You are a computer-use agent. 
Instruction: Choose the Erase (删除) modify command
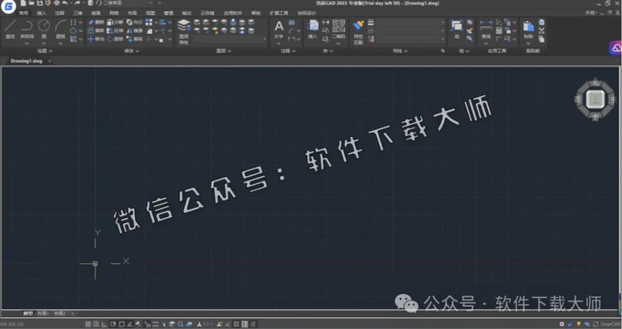(95, 22)
